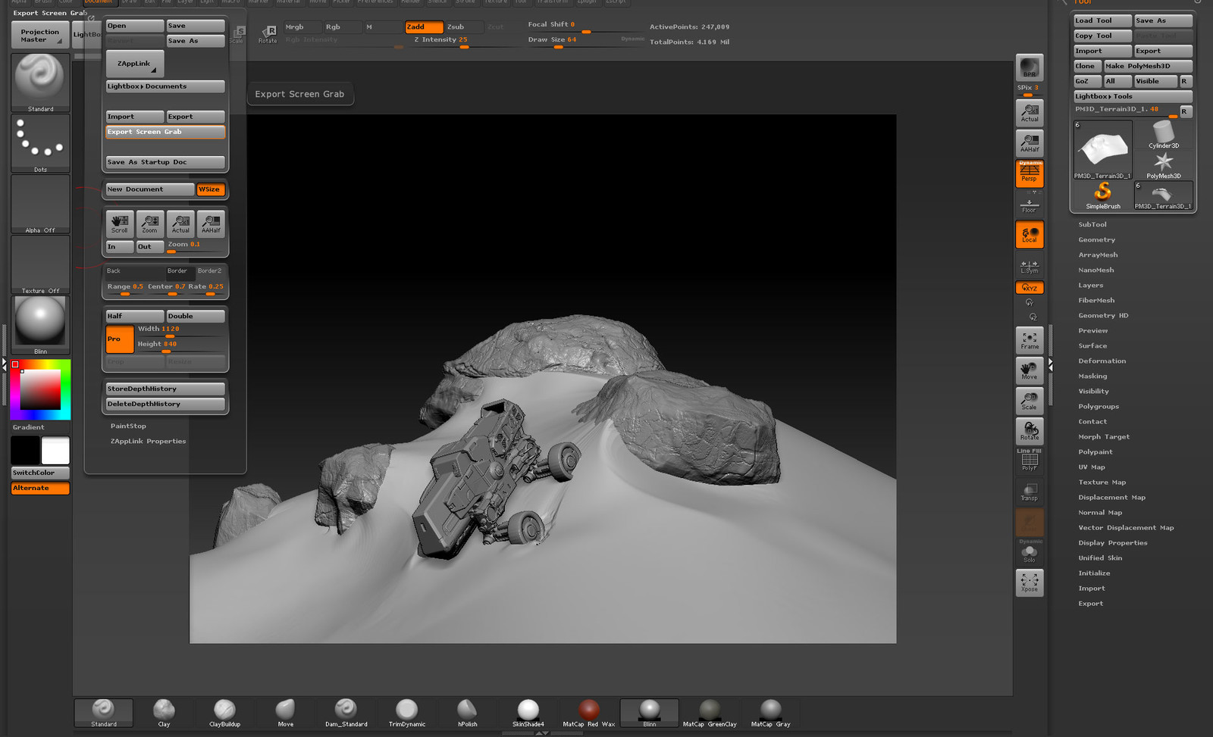Expand the Polypaint section
Image resolution: width=1213 pixels, height=737 pixels.
(x=1095, y=451)
